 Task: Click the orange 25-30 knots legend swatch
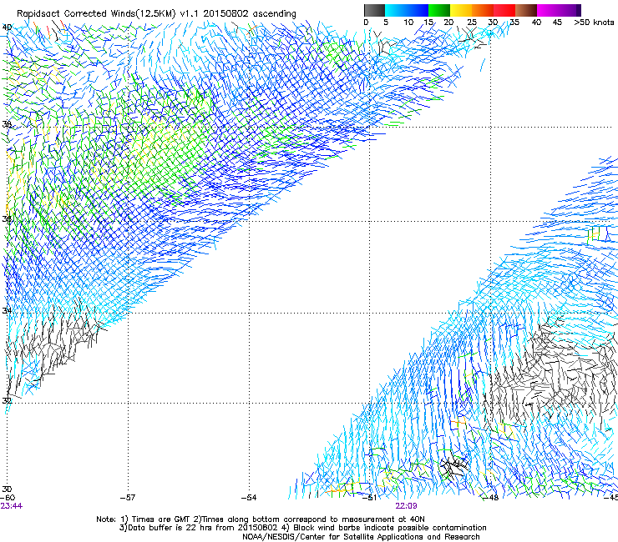(483, 10)
